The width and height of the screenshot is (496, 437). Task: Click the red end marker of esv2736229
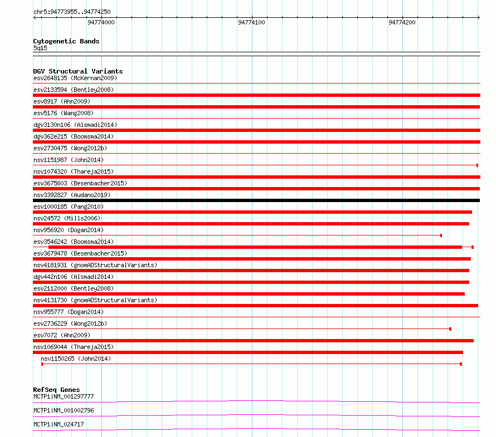[x=450, y=329]
